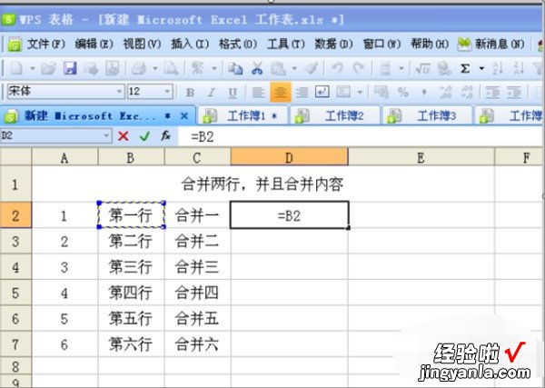The height and width of the screenshot is (388, 545).
Task: Confirm formula with green checkmark
Action: (144, 136)
